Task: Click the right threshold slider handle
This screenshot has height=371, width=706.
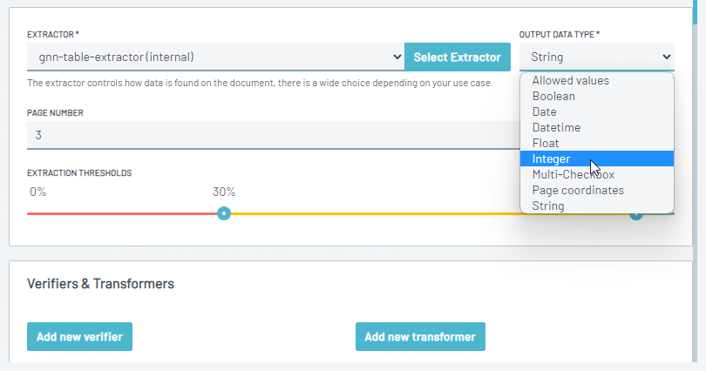Action: [636, 215]
